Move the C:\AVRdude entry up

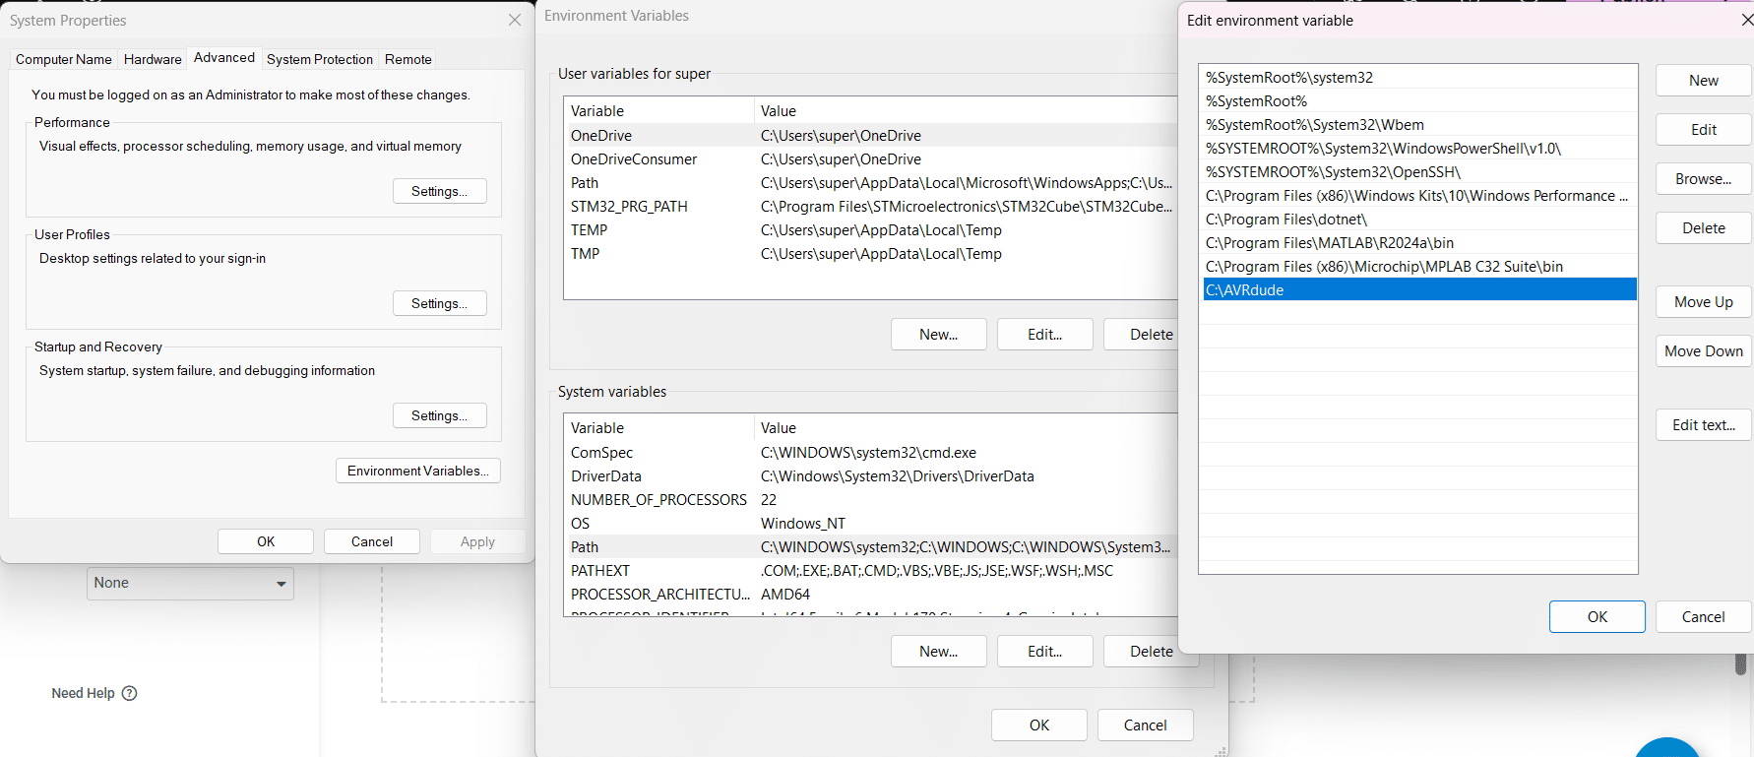1704,302
